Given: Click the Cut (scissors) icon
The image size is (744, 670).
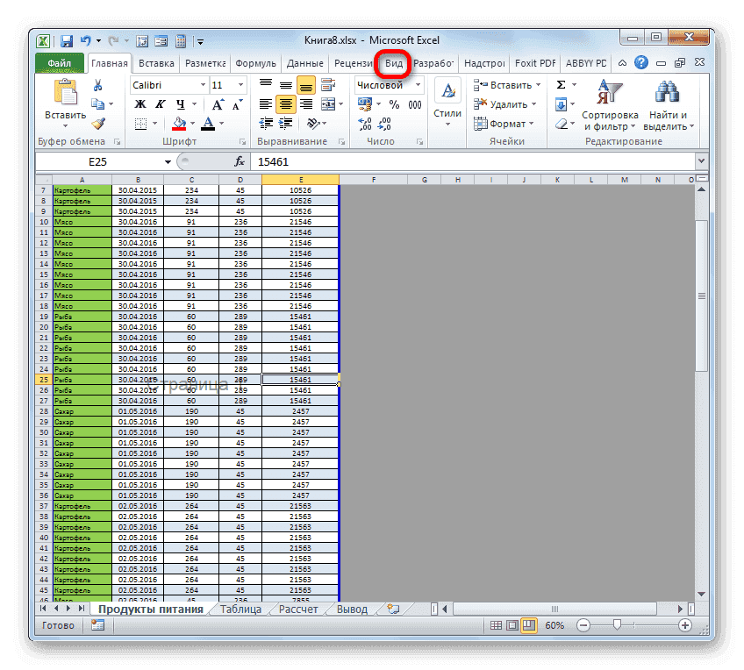Looking at the screenshot, I should (x=97, y=85).
